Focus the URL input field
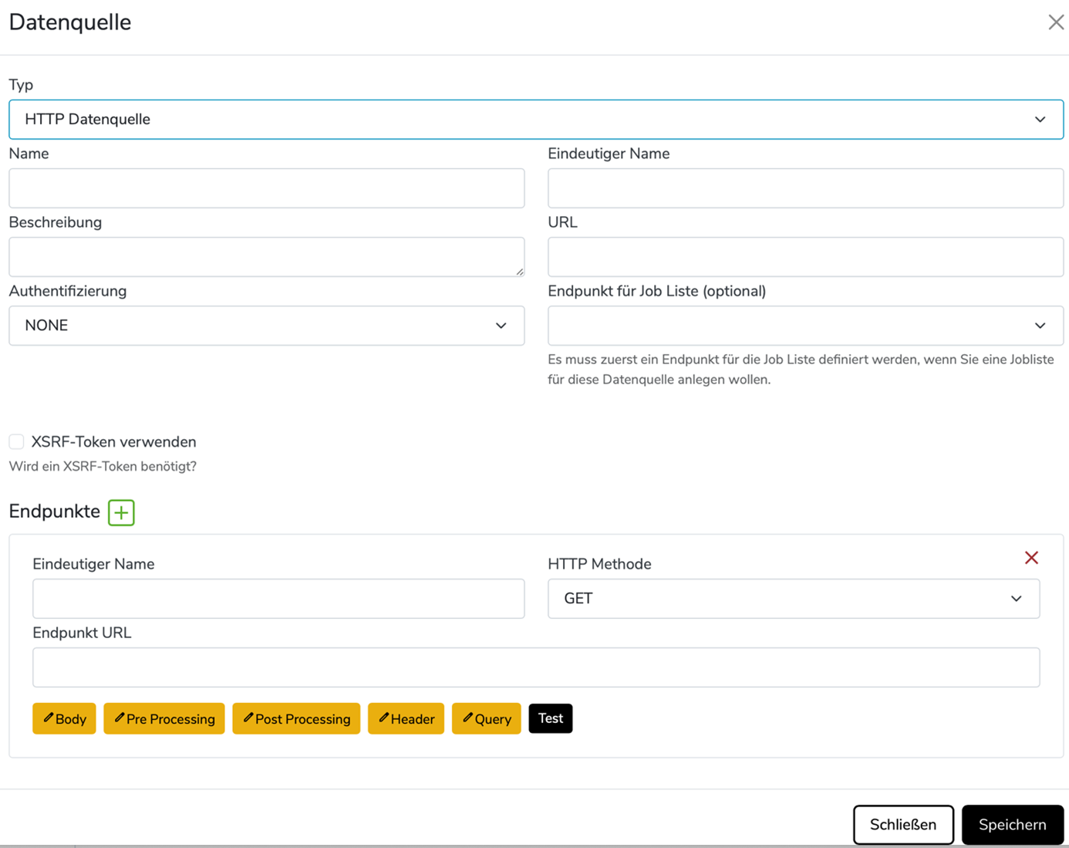Screen dimensions: 1069x848 point(805,257)
